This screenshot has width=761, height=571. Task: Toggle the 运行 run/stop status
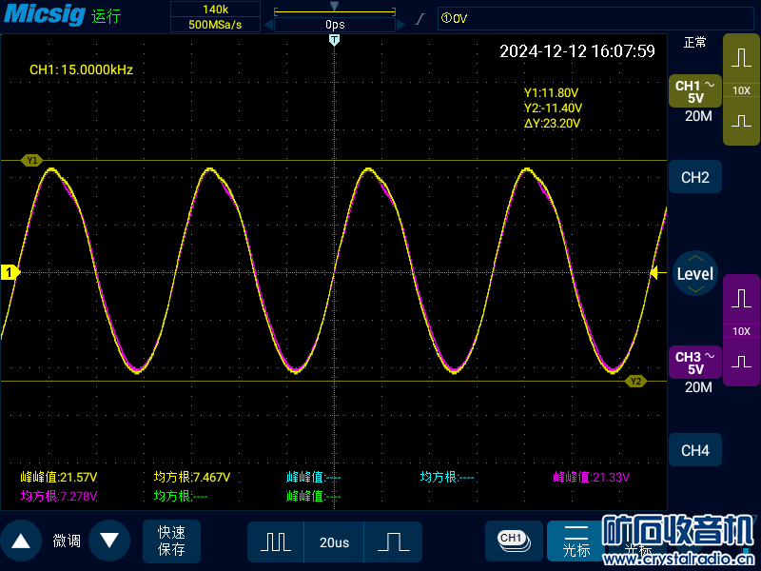(x=107, y=17)
